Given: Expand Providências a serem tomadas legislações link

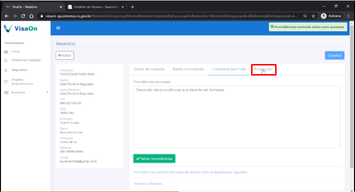Looking at the screenshot, I should (x=190, y=172).
